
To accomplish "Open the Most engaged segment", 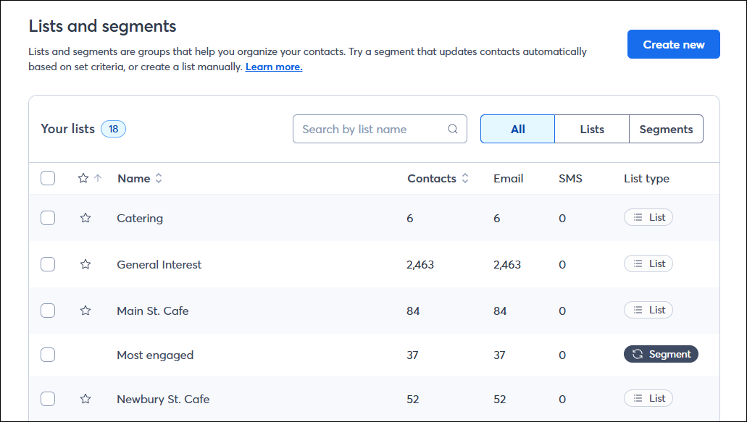I will tap(155, 355).
